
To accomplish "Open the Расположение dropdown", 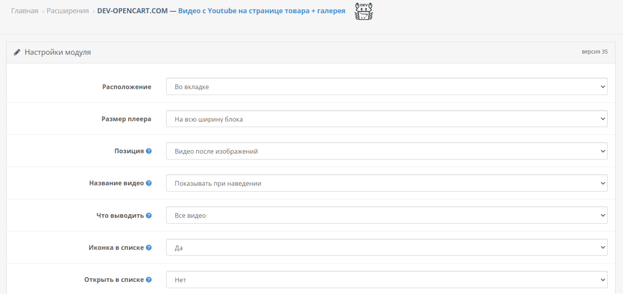I will point(387,87).
